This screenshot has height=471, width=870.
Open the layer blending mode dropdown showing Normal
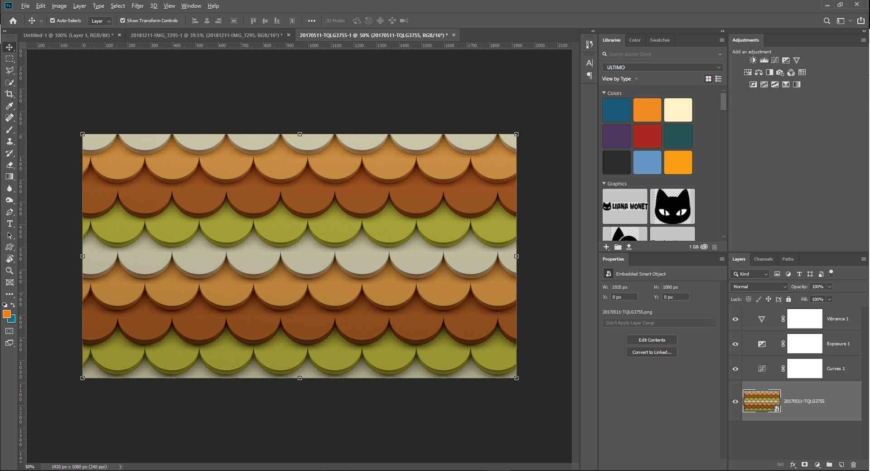pyautogui.click(x=759, y=286)
